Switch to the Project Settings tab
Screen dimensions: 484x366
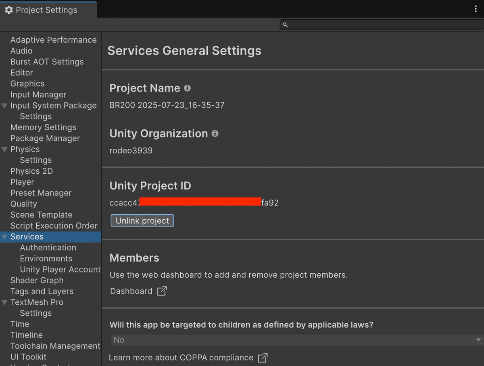click(46, 10)
